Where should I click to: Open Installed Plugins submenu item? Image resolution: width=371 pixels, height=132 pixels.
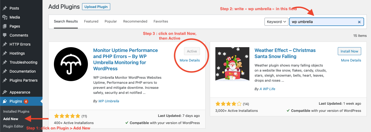(x=16, y=111)
